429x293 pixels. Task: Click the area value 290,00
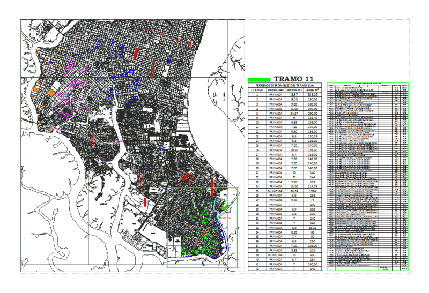click(x=312, y=113)
